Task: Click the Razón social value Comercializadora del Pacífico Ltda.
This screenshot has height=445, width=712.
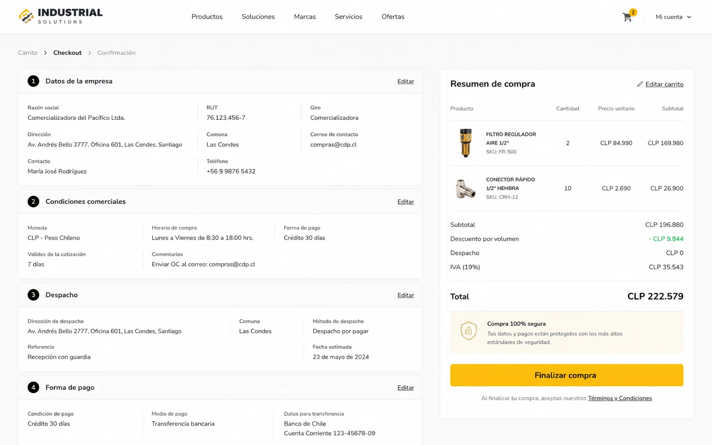Action: click(x=76, y=118)
